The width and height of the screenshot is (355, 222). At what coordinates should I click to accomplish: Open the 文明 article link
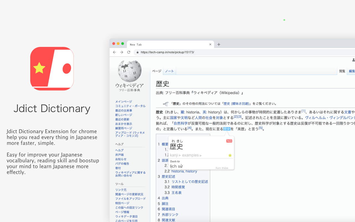coord(184,118)
